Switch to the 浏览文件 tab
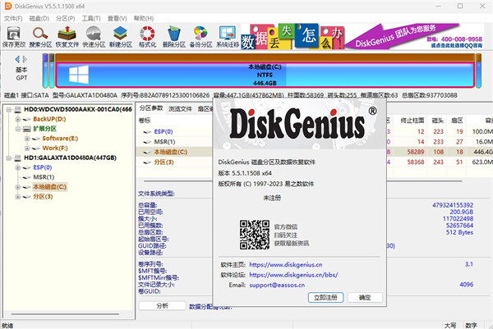The height and width of the screenshot is (329, 493). 180,108
